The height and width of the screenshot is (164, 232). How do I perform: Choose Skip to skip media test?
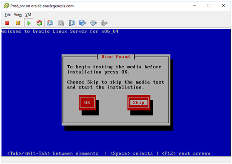tap(138, 102)
